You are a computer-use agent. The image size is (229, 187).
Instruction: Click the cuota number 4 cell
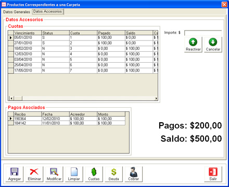[x=83, y=54]
